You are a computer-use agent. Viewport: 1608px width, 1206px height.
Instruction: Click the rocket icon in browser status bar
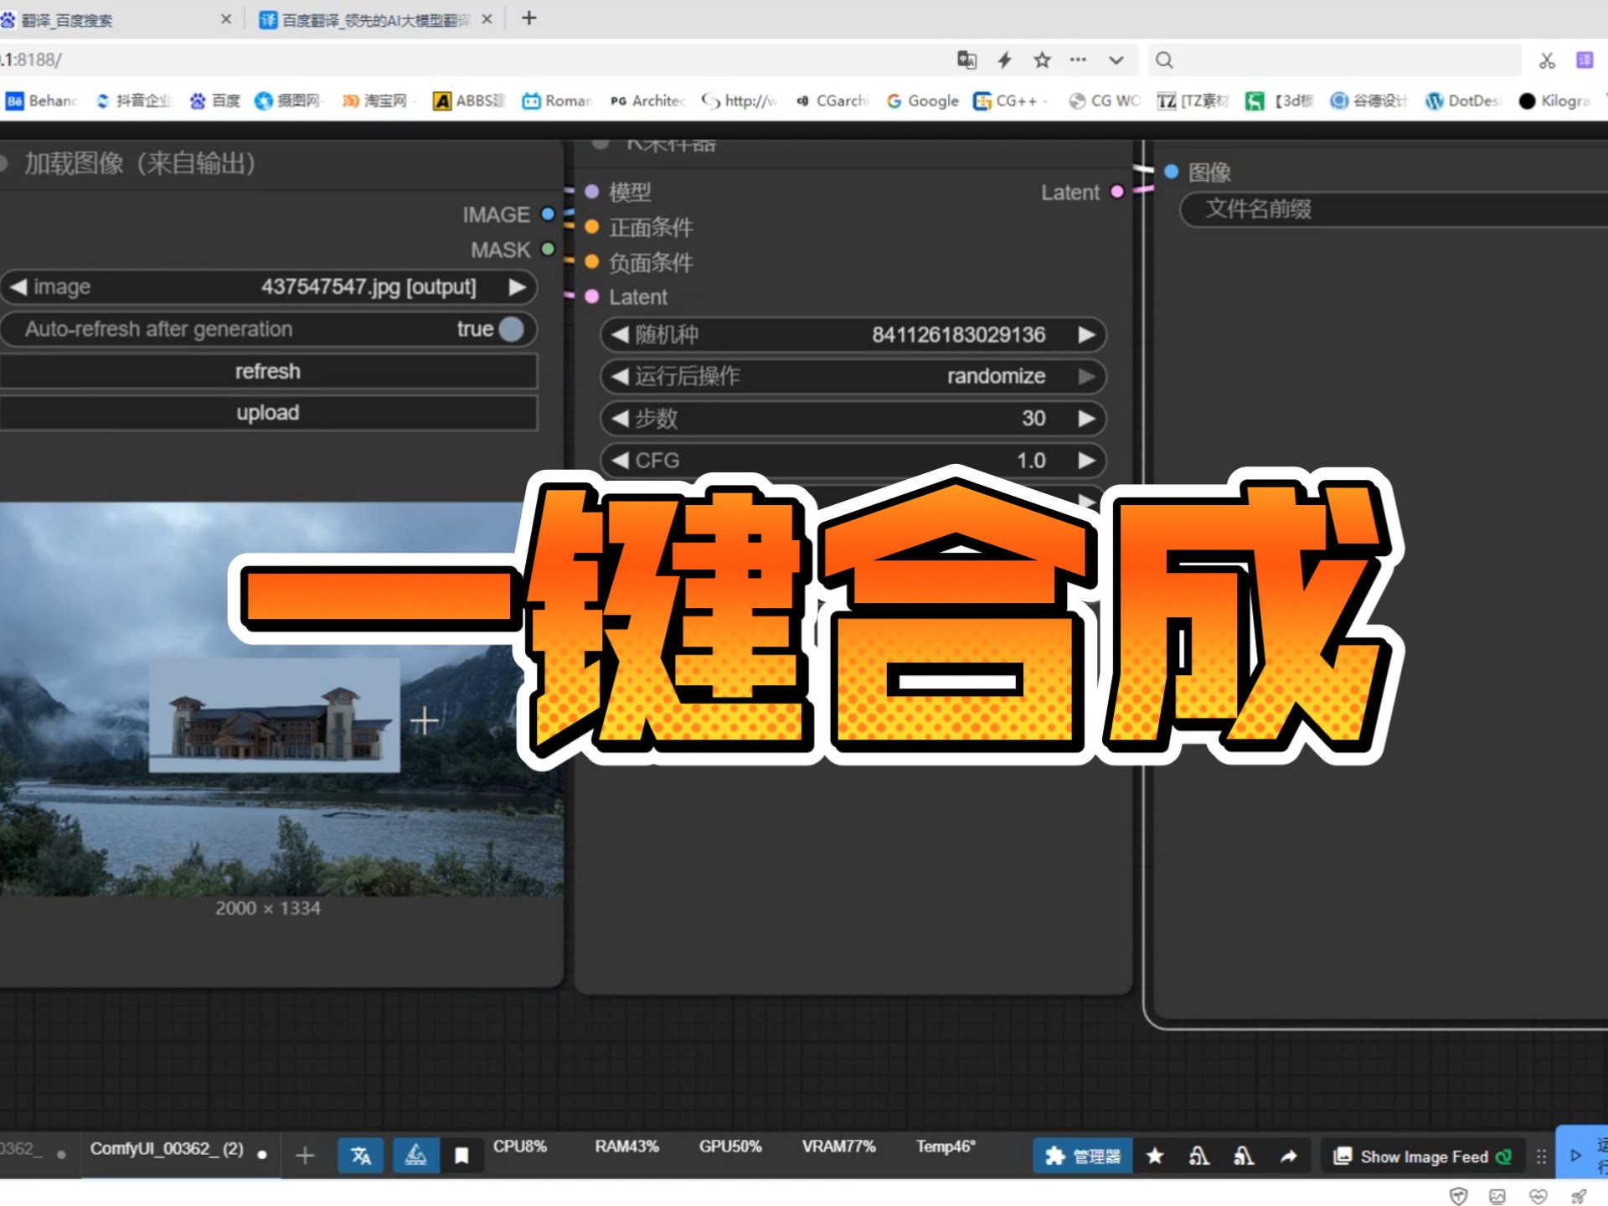pyautogui.click(x=1579, y=1196)
